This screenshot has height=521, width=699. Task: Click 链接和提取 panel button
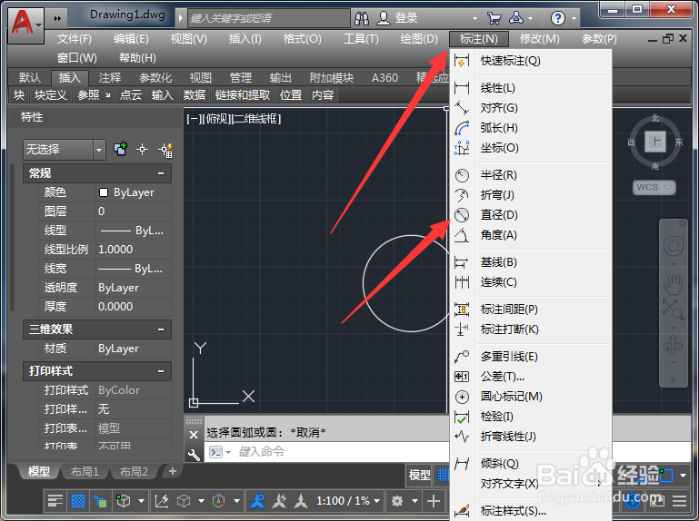243,94
